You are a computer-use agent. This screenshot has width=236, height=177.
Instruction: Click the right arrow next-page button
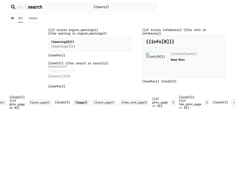click(233, 103)
